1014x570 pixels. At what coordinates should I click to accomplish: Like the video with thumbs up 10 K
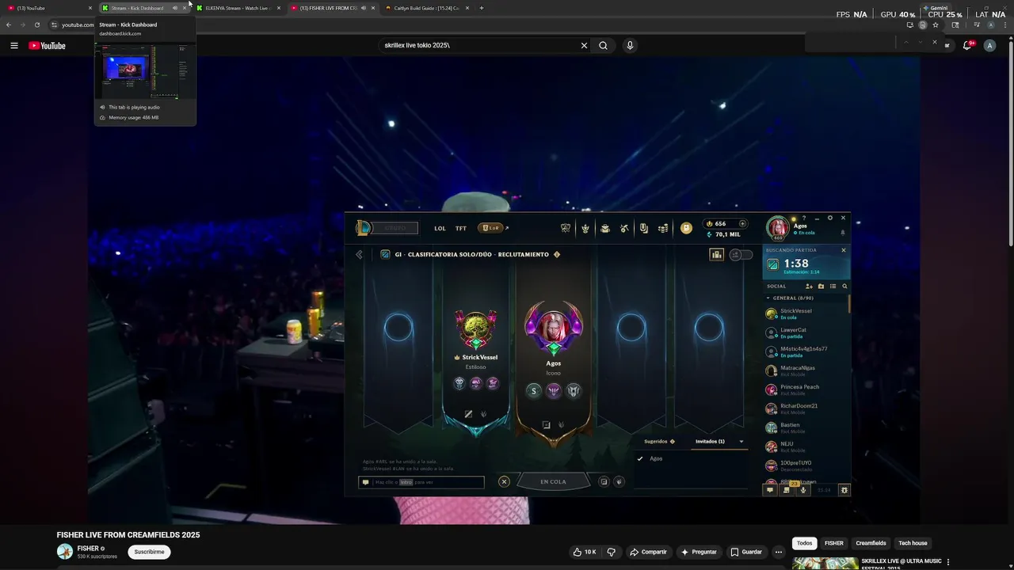tap(585, 552)
